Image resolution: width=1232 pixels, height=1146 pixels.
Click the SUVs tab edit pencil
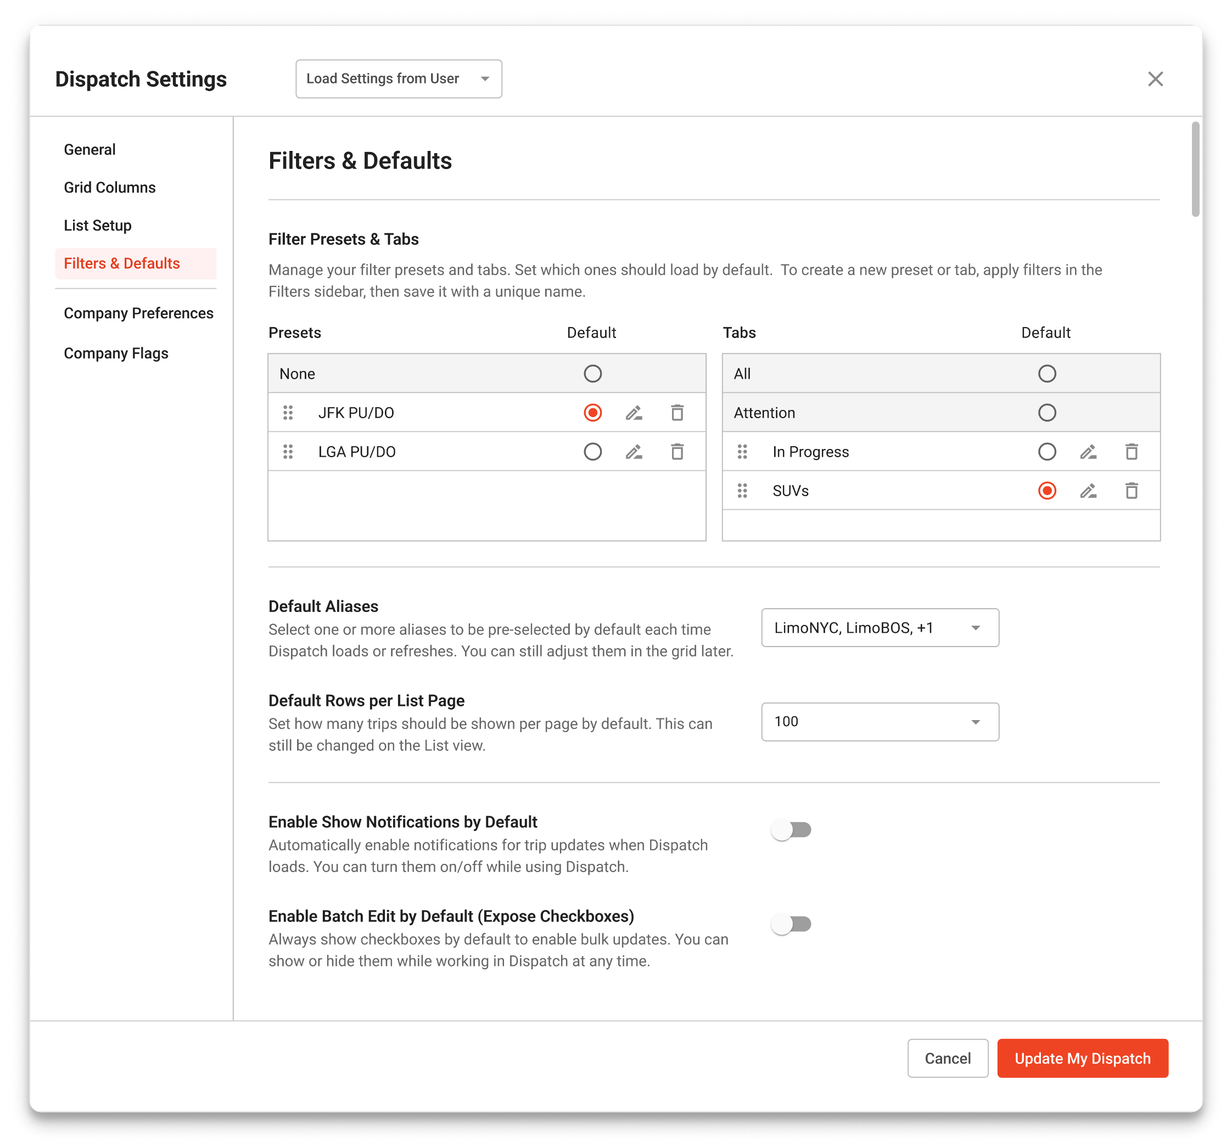[1088, 491]
